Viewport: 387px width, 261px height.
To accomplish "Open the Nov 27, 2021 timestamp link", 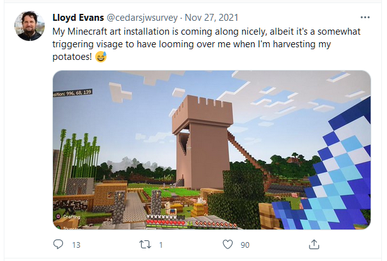I will (x=212, y=18).
